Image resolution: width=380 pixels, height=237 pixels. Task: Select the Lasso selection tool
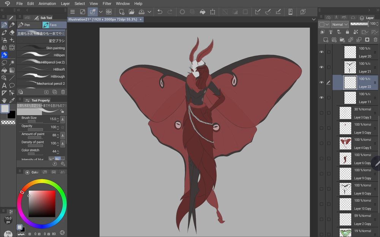pos(4,63)
